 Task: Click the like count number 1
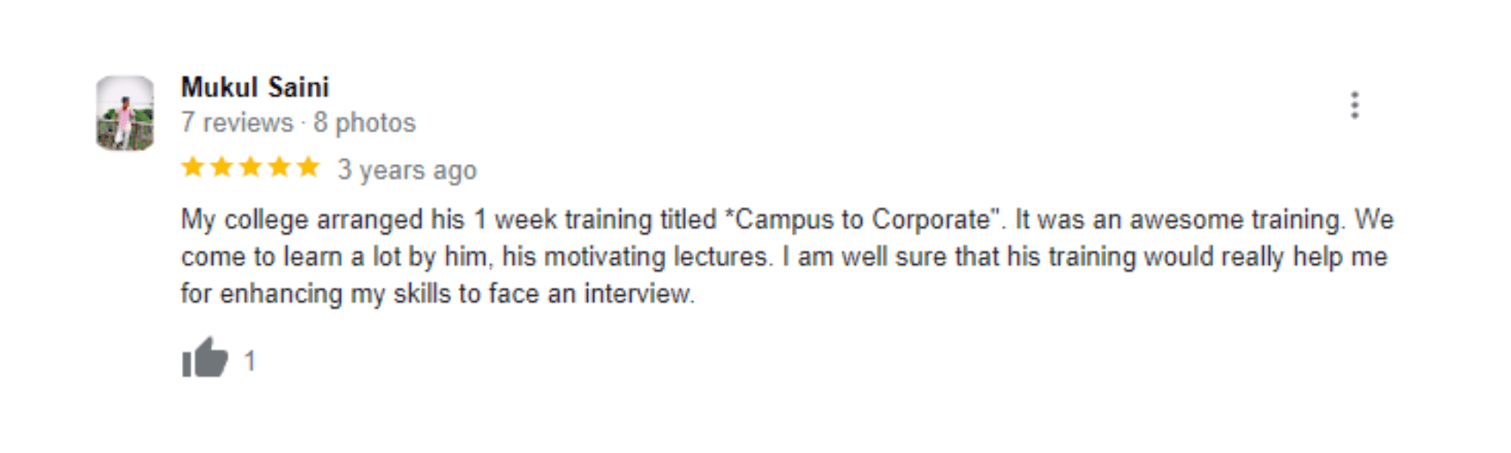(x=250, y=361)
